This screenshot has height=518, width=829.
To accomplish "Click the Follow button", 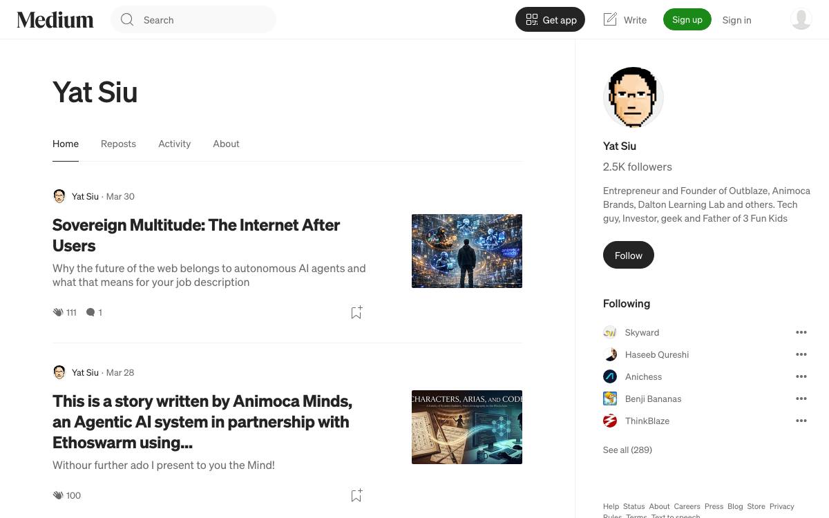I will coord(629,256).
